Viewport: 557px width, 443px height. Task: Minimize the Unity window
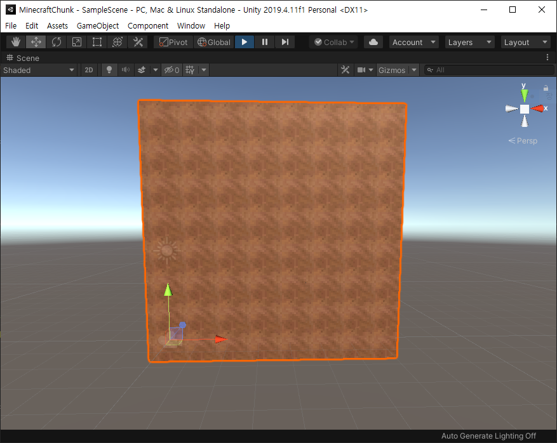pos(484,10)
